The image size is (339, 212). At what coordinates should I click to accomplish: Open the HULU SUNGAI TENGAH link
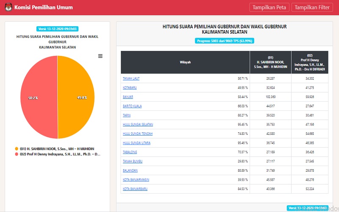(138, 134)
